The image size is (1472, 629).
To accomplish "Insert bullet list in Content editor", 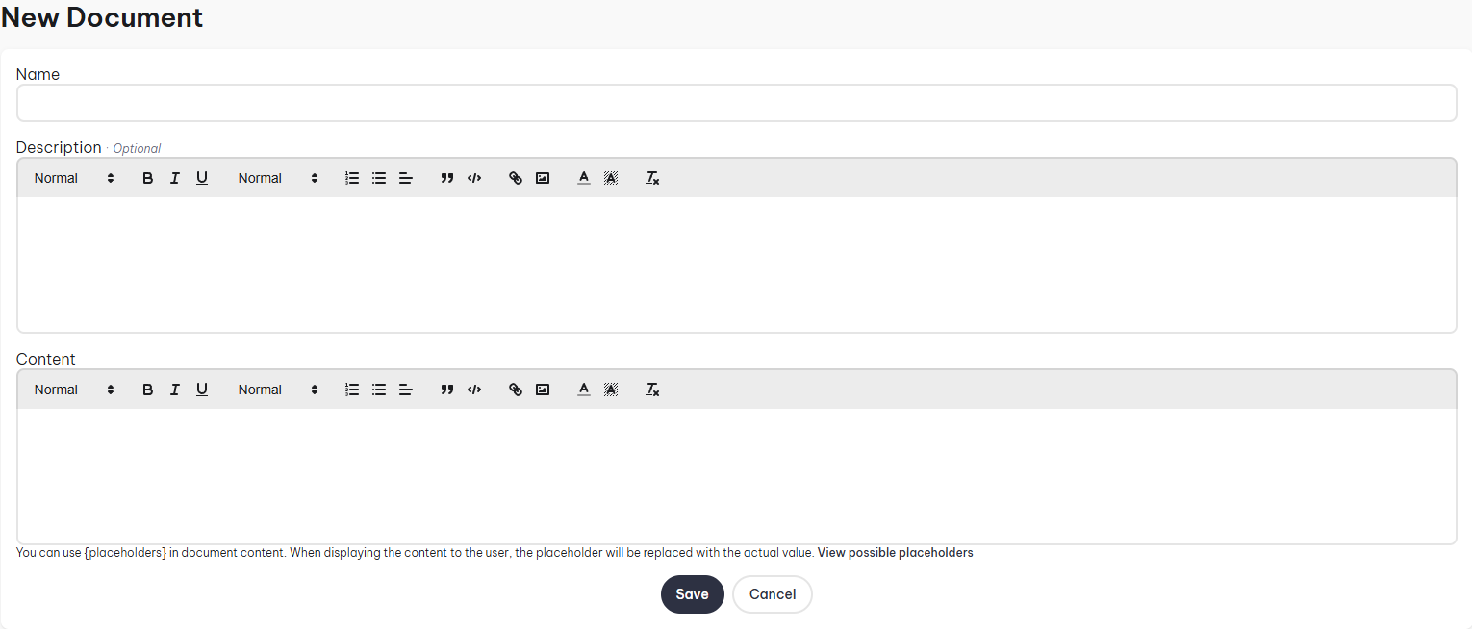I will point(379,390).
